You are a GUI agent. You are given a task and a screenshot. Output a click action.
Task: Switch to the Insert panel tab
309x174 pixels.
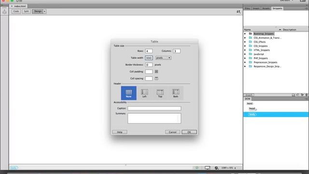pos(256,8)
